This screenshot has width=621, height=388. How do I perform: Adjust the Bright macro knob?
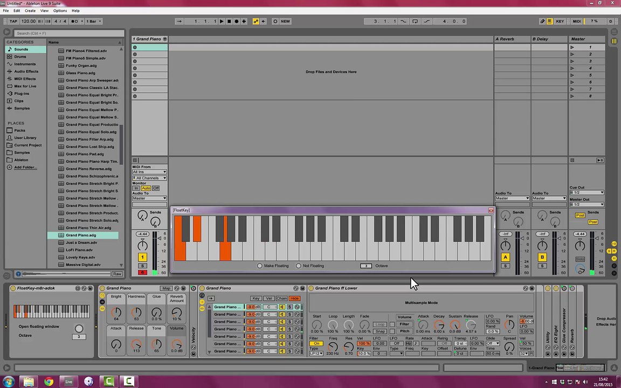click(116, 312)
